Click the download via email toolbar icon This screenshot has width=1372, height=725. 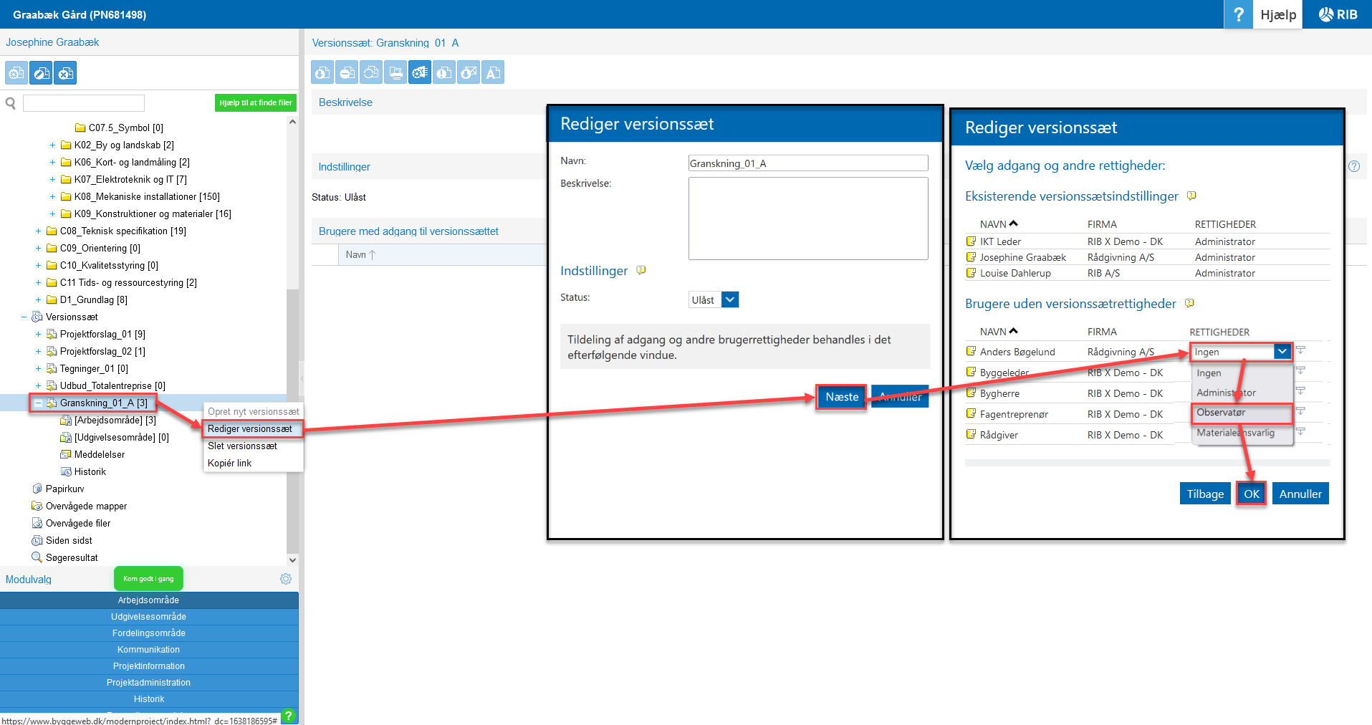click(469, 72)
